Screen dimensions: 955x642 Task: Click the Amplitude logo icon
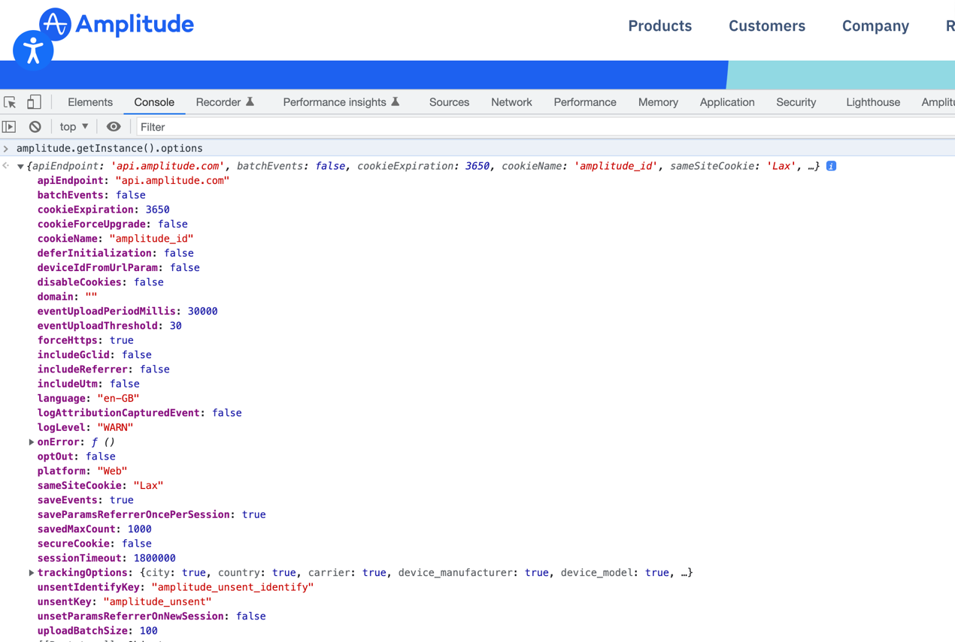point(55,24)
